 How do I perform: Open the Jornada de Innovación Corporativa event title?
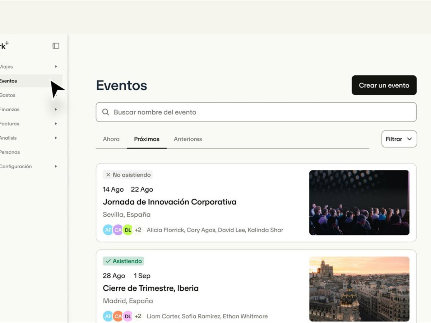(170, 202)
